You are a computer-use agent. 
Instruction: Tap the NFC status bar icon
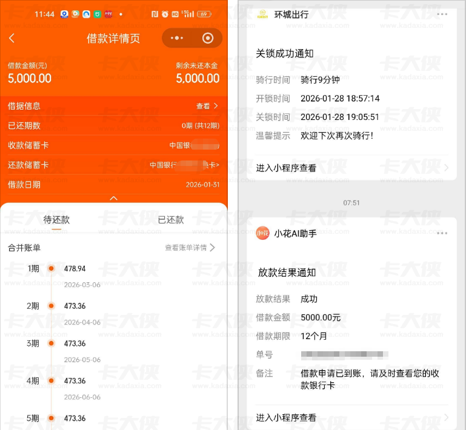[155, 14]
